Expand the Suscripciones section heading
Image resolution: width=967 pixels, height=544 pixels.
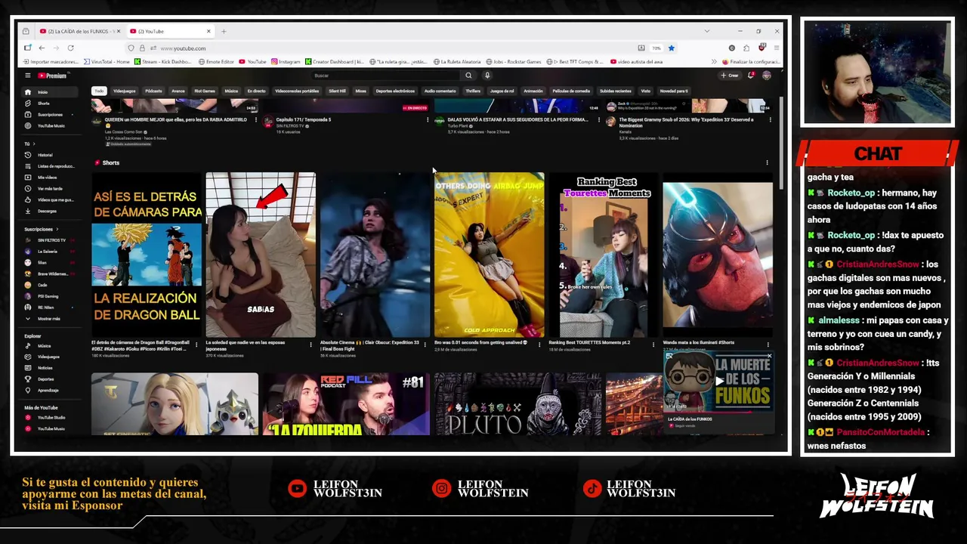tap(42, 229)
